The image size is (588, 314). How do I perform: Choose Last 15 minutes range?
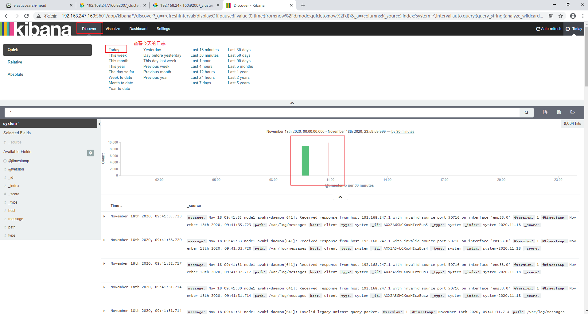coord(204,50)
